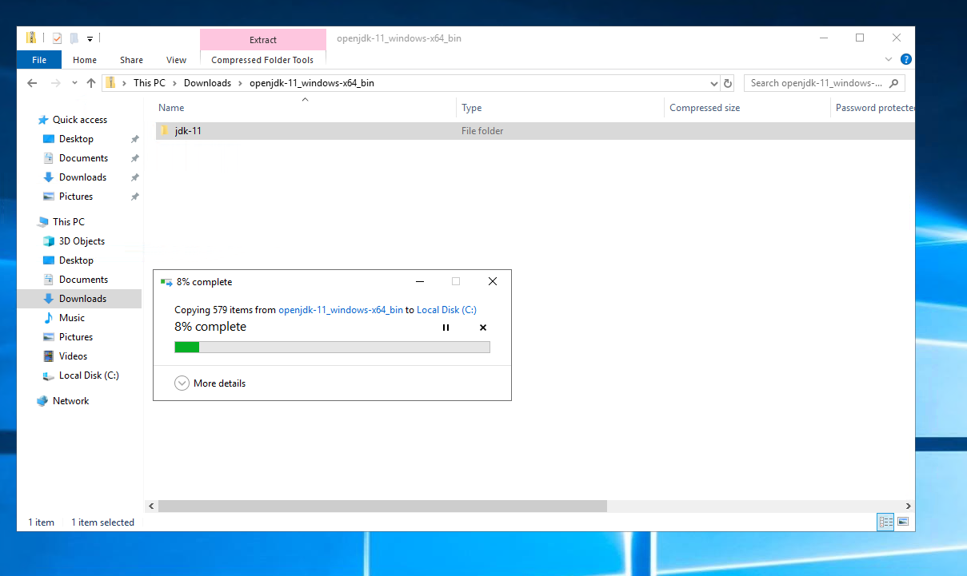
Task: Click the horizontal scrollbar thumb
Action: (x=382, y=506)
